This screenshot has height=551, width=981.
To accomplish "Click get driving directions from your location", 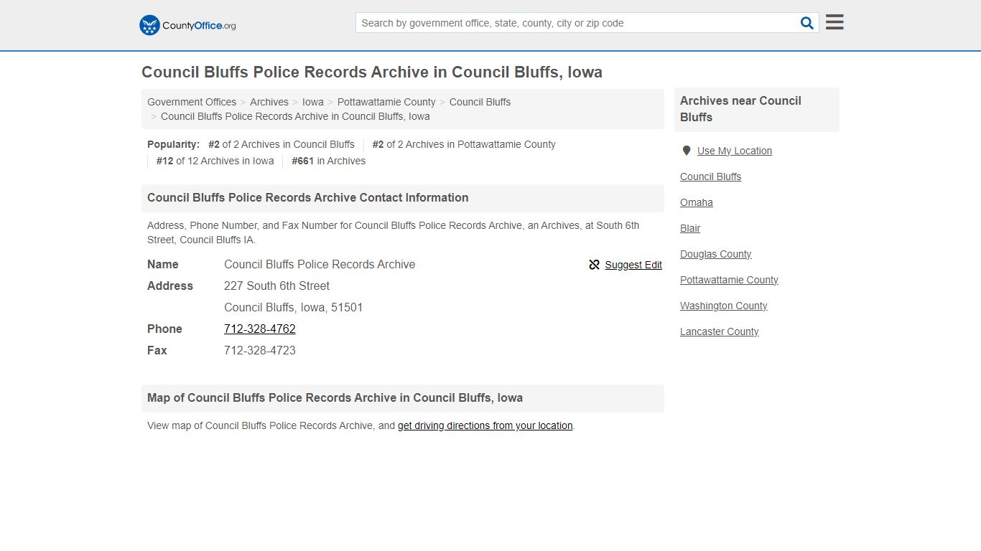I will pos(485,425).
